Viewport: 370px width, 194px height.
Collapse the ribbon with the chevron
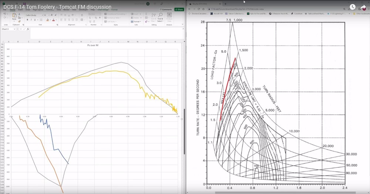click(x=182, y=24)
